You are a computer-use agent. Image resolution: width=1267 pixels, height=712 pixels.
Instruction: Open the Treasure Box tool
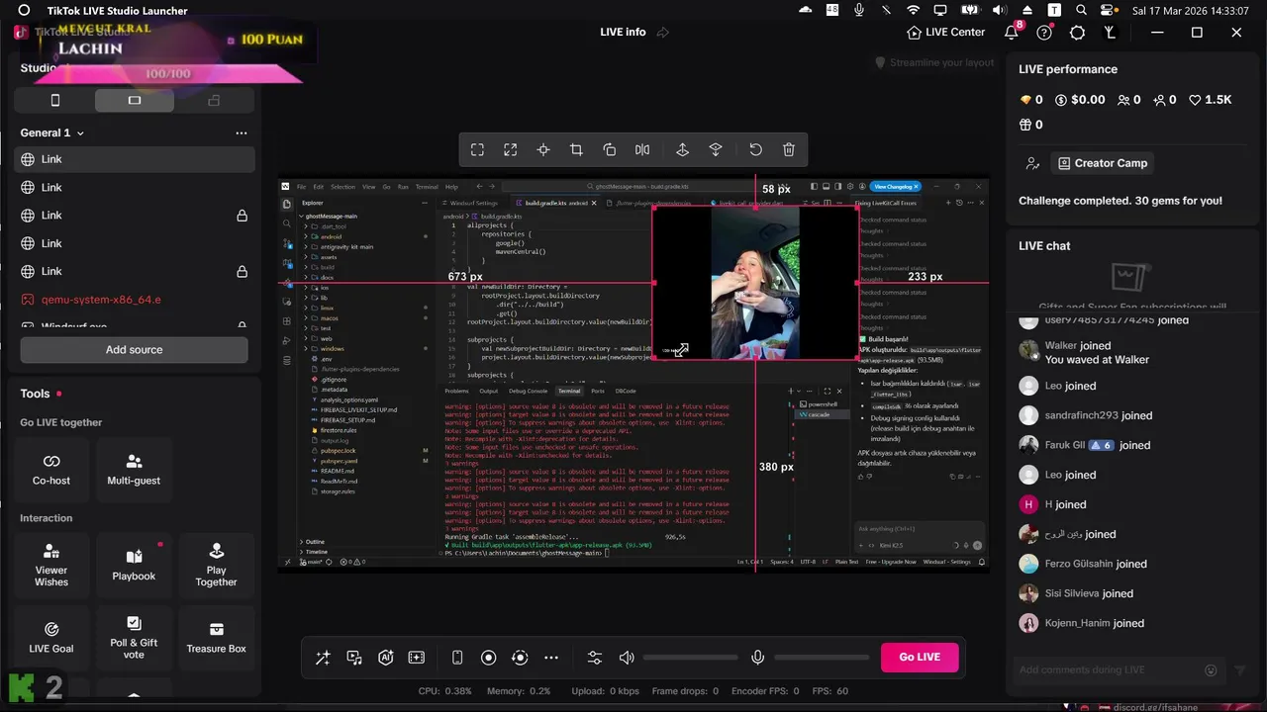[x=216, y=638]
